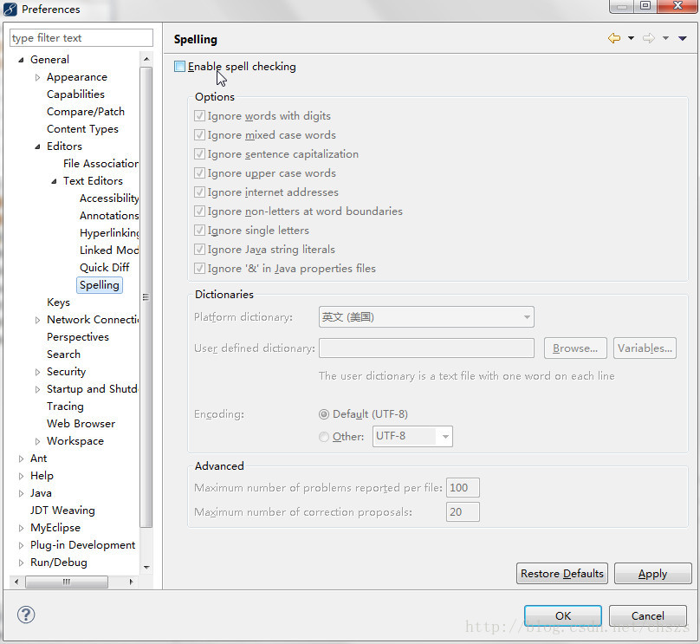Toggle Ignore sentence capitalization
This screenshot has width=700, height=644.
199,154
